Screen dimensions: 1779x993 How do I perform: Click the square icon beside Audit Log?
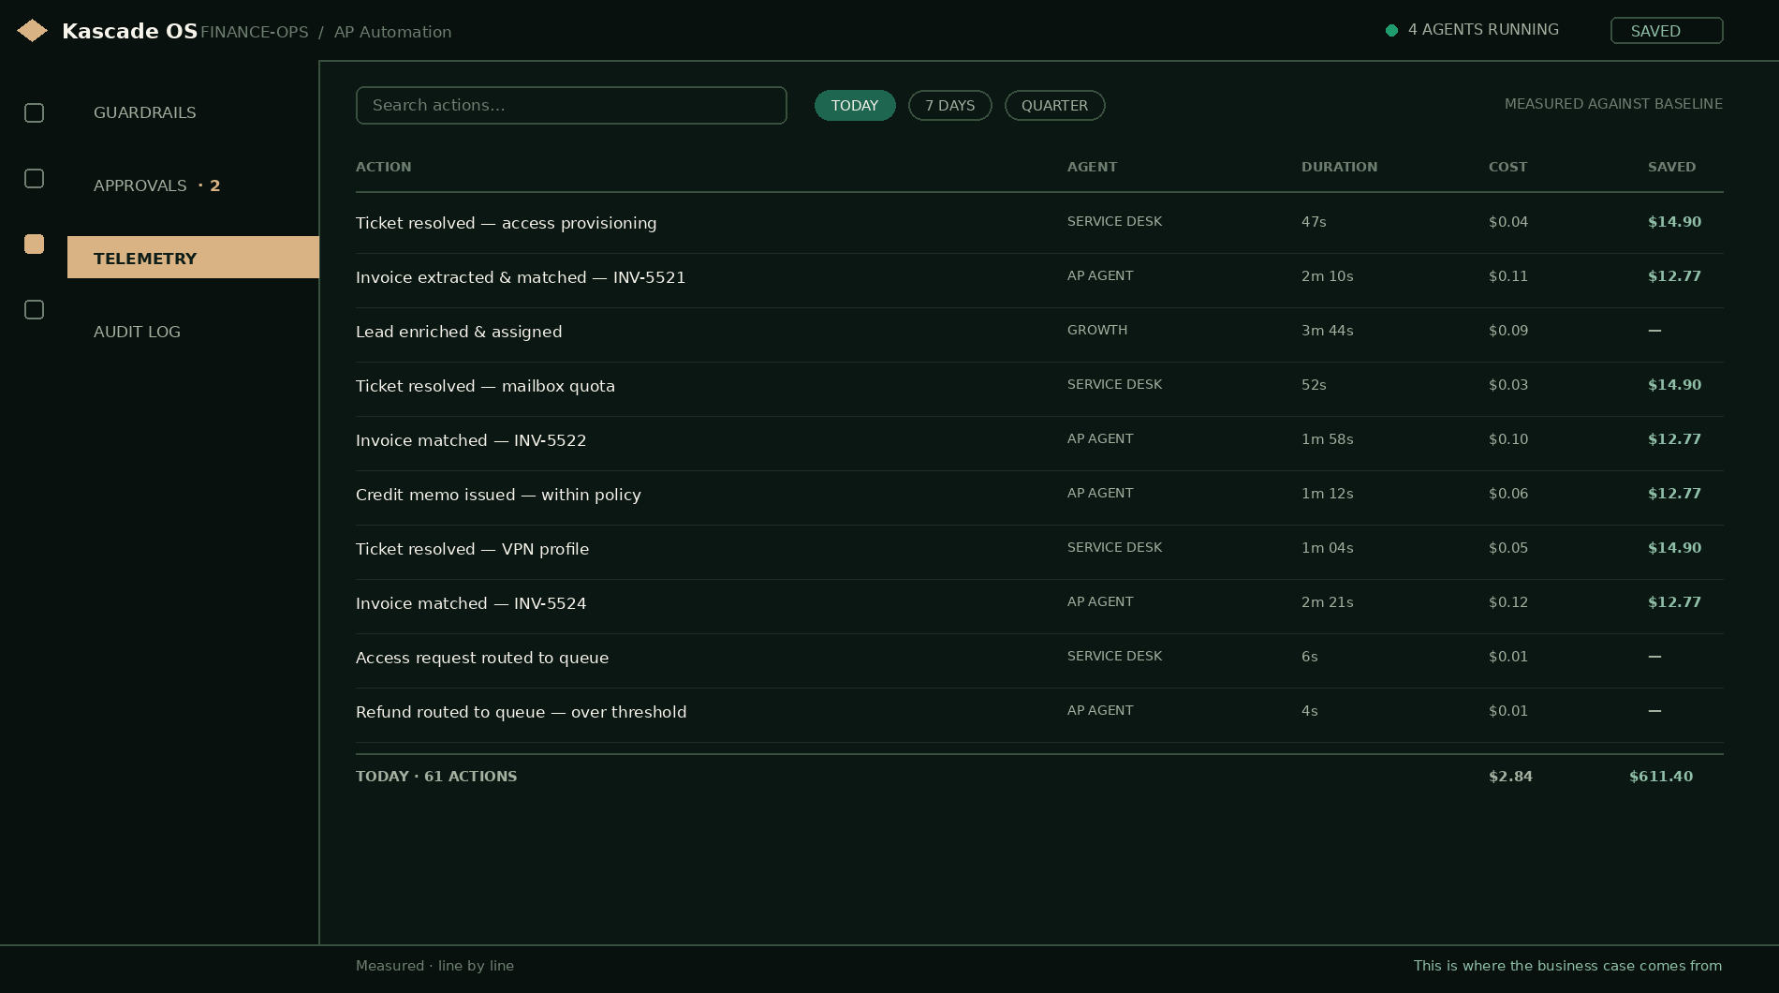34,309
